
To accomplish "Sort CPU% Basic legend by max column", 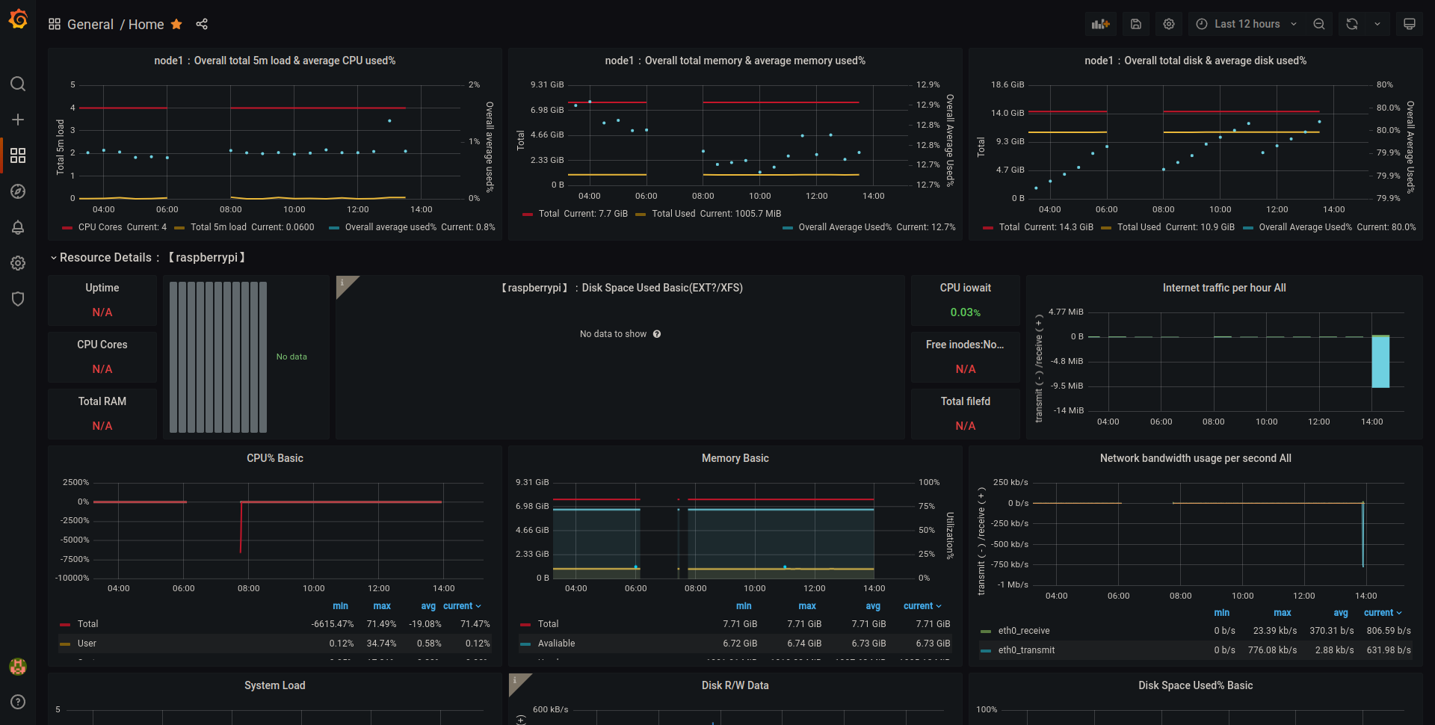I will [x=382, y=606].
